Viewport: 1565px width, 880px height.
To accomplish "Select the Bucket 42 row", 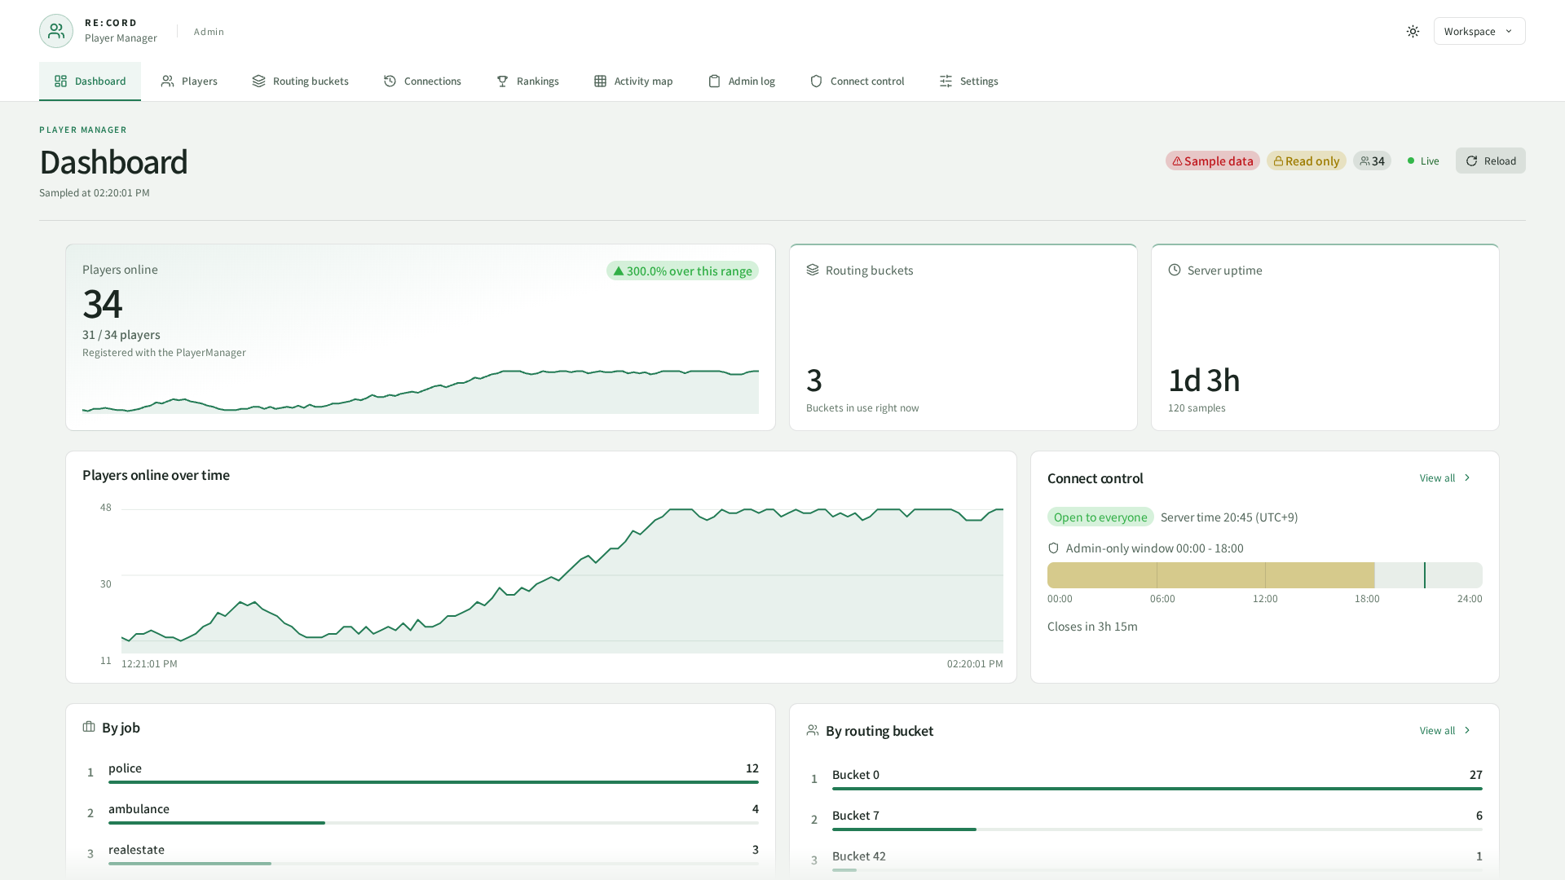I will [x=1144, y=860].
